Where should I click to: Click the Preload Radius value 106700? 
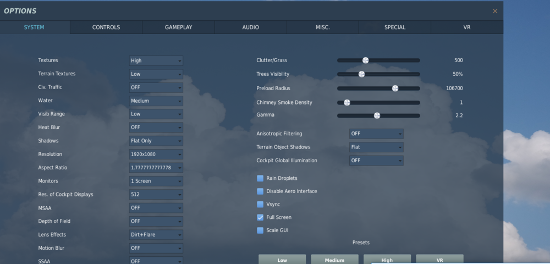tap(455, 89)
